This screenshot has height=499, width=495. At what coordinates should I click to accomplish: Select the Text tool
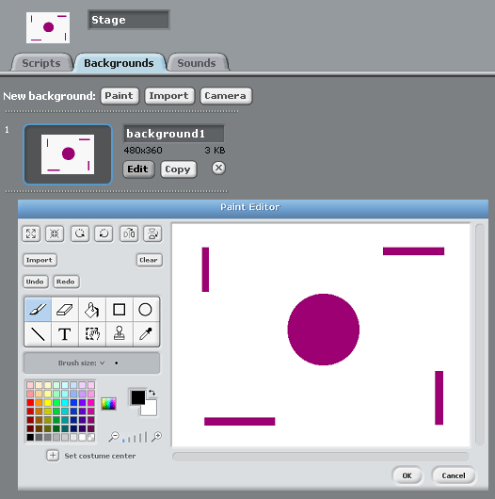point(65,334)
